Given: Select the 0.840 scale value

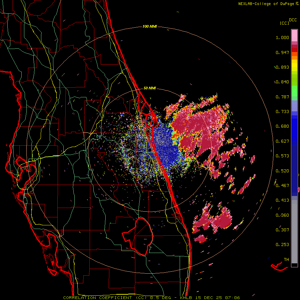Looking at the screenshot, I should (x=282, y=82).
